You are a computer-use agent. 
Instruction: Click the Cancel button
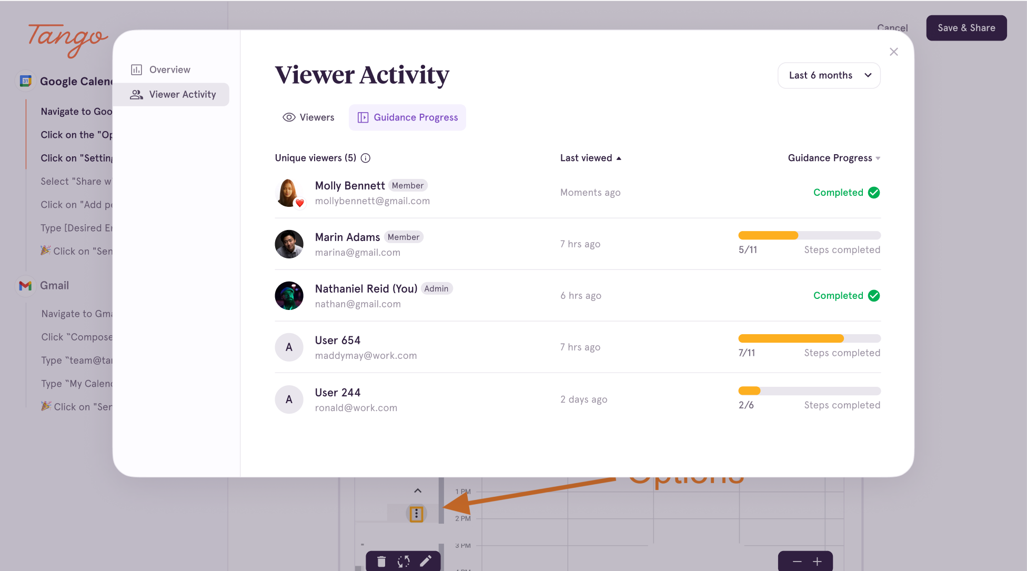pyautogui.click(x=892, y=28)
